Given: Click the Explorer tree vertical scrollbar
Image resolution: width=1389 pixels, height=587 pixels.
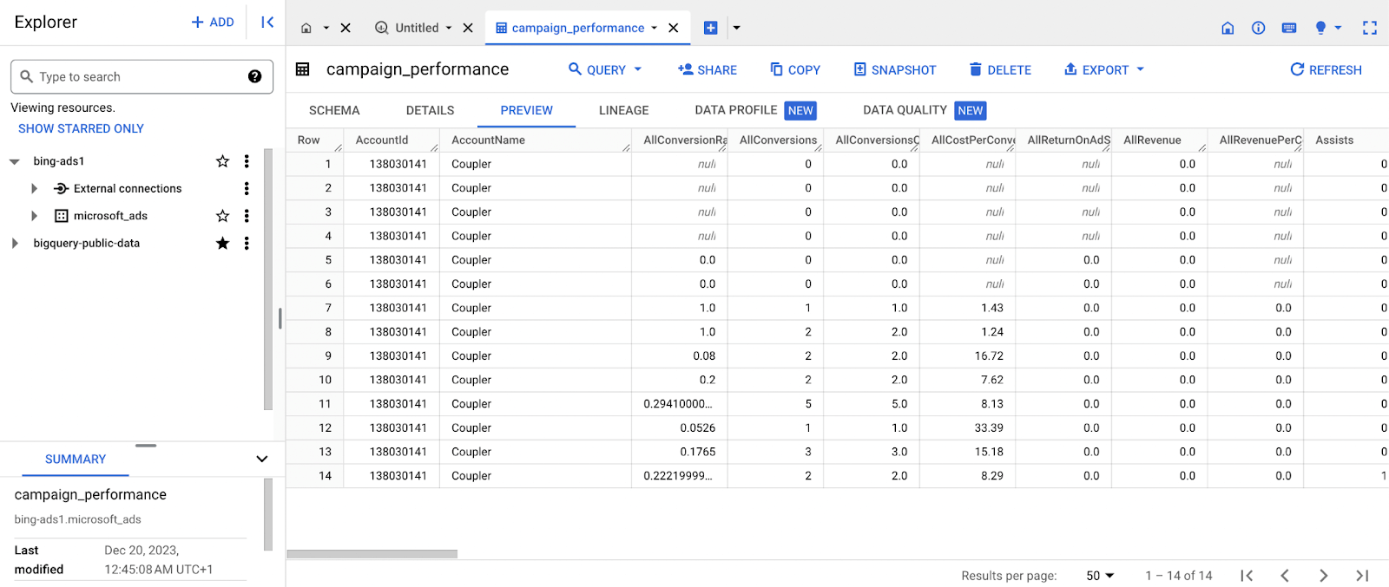Looking at the screenshot, I should (x=268, y=279).
